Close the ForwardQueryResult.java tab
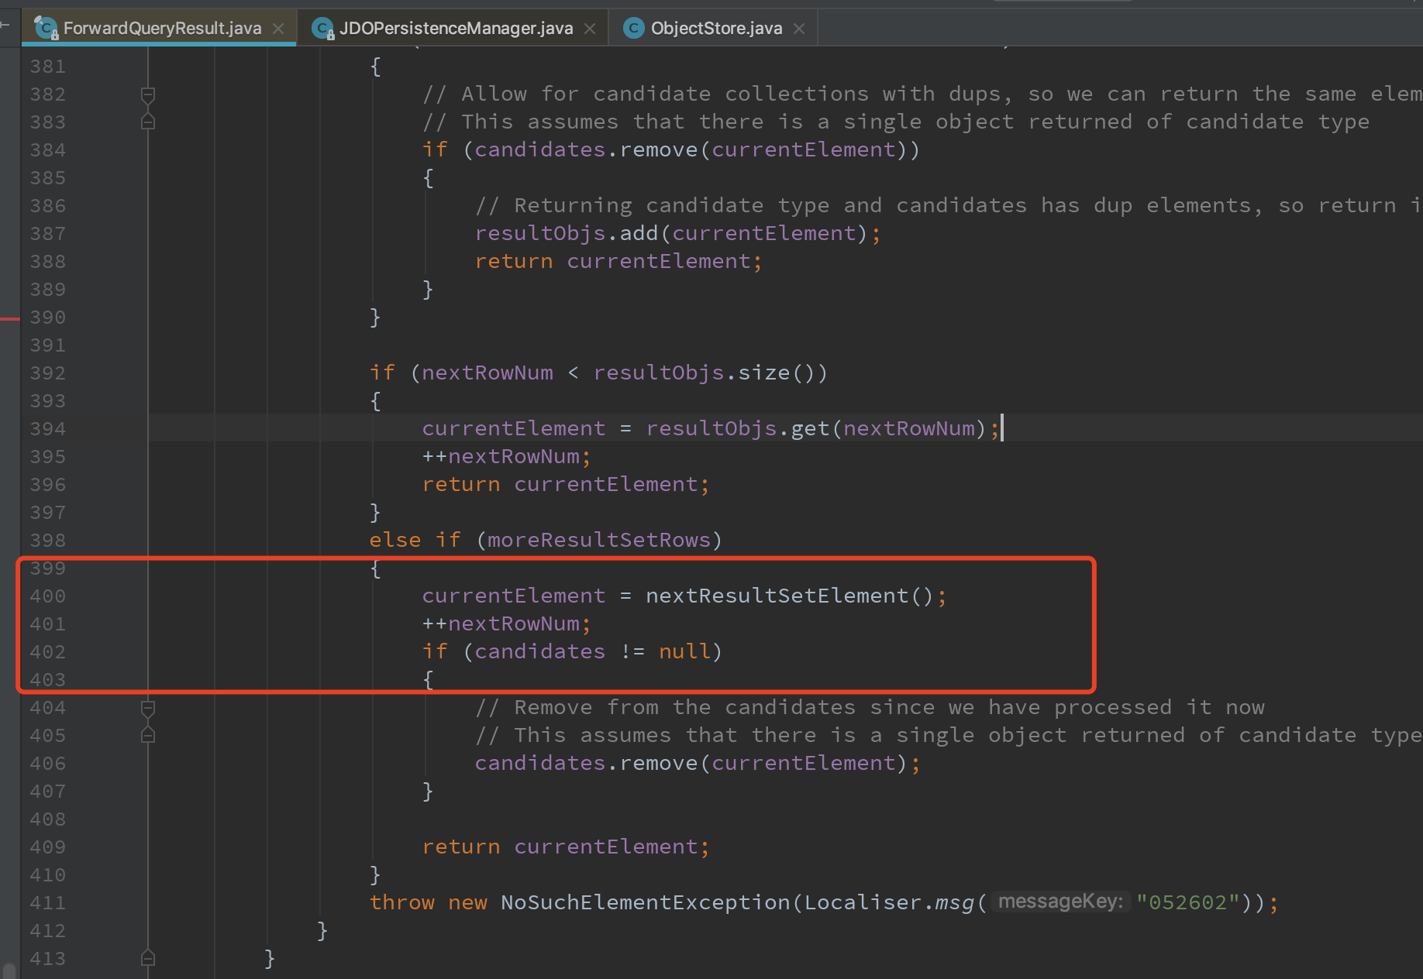 tap(279, 27)
